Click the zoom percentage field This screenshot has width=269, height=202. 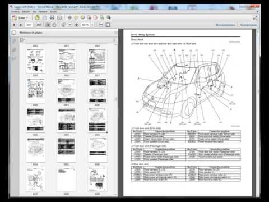pyautogui.click(x=86, y=25)
